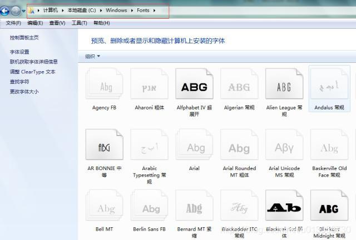Go to 计算机 in address bar
The height and width of the screenshot is (240, 356).
point(51,11)
